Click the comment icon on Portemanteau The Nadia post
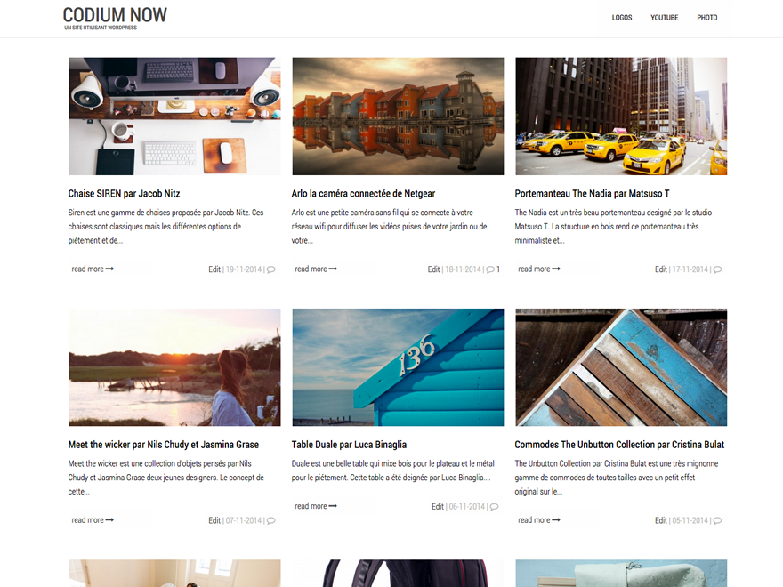The width and height of the screenshot is (783, 587). (x=717, y=269)
